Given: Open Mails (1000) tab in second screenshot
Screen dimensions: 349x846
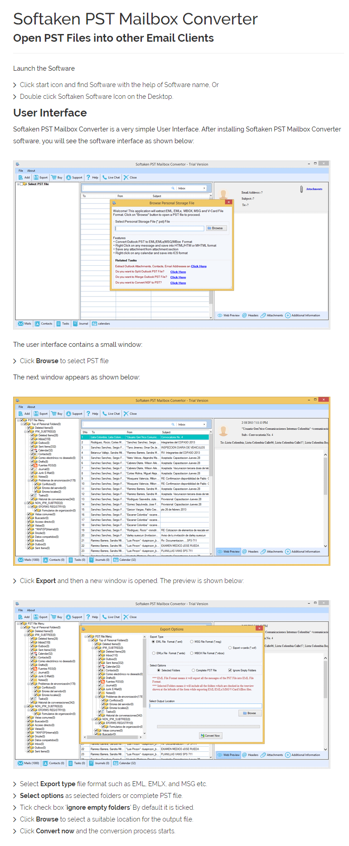Looking at the screenshot, I should click(x=29, y=560).
